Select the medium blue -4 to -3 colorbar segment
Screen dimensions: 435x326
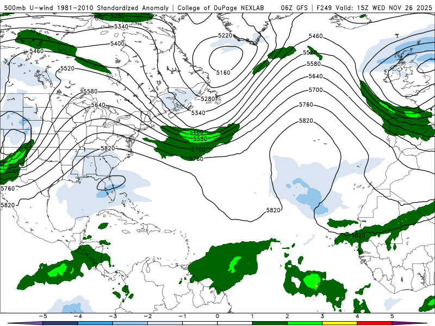95,323
